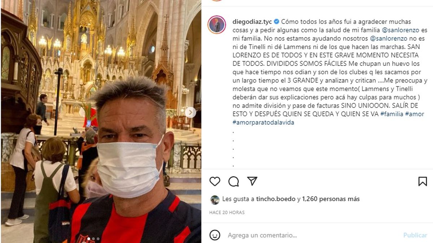
Task: Advance to the next photo with the arrow
Action: 191,113
